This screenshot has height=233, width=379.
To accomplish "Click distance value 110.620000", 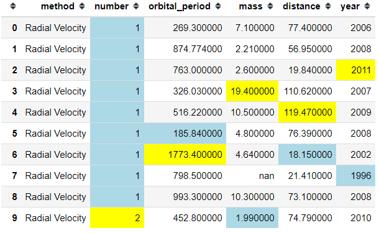I will (308, 91).
